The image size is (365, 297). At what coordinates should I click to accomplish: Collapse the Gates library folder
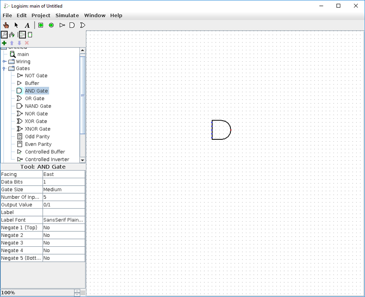click(x=5, y=69)
